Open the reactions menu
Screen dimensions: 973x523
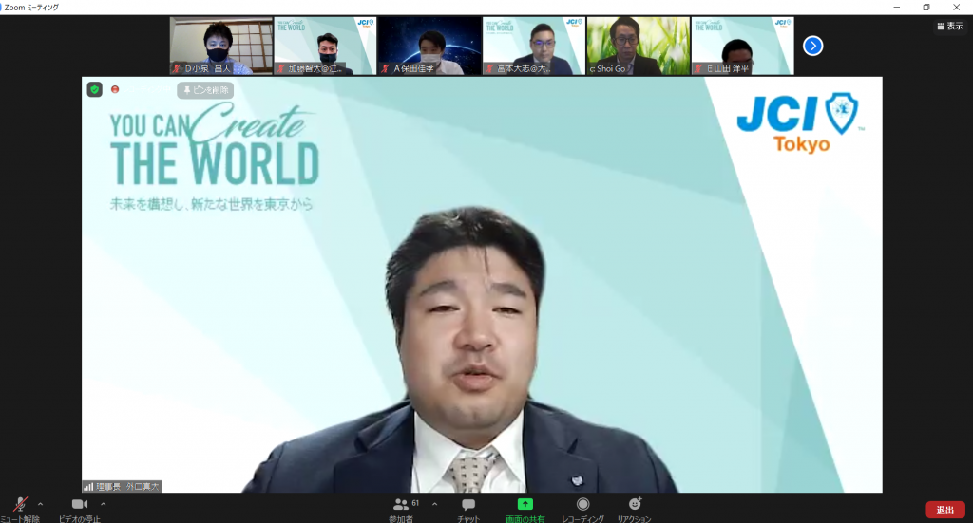[x=634, y=508]
